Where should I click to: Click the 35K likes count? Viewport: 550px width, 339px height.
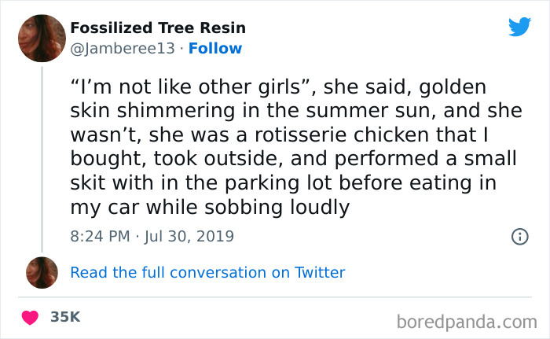tap(65, 317)
